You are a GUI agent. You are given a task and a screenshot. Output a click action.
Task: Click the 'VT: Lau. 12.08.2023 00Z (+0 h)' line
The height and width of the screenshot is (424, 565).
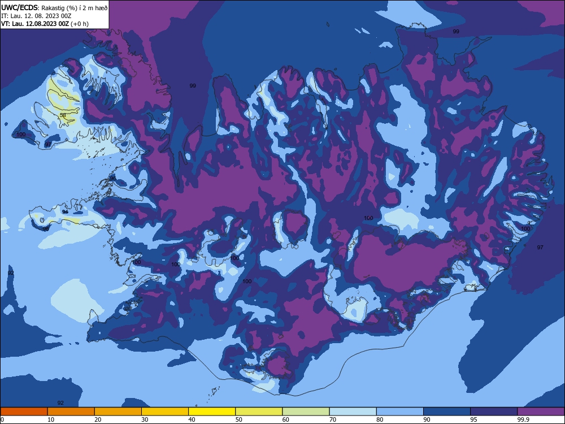coord(45,24)
